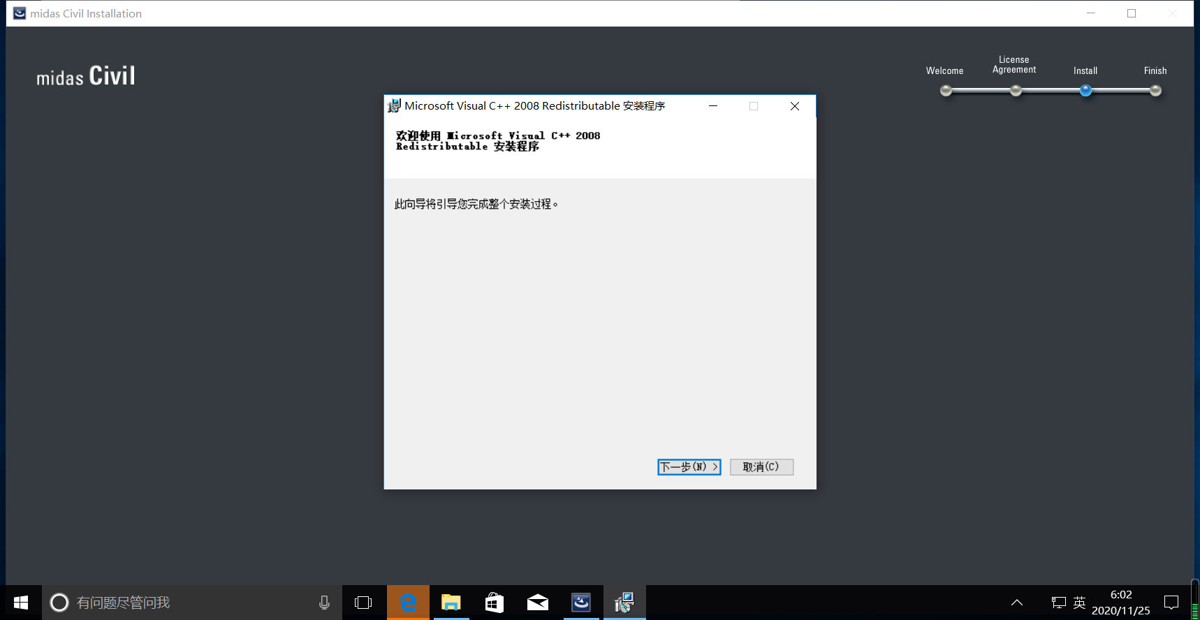The width and height of the screenshot is (1200, 620).
Task: Open the Mail app from the taskbar
Action: (x=538, y=603)
